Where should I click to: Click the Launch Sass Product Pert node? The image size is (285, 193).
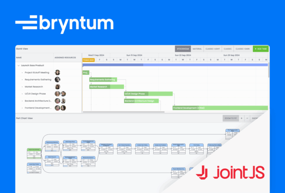34,168
